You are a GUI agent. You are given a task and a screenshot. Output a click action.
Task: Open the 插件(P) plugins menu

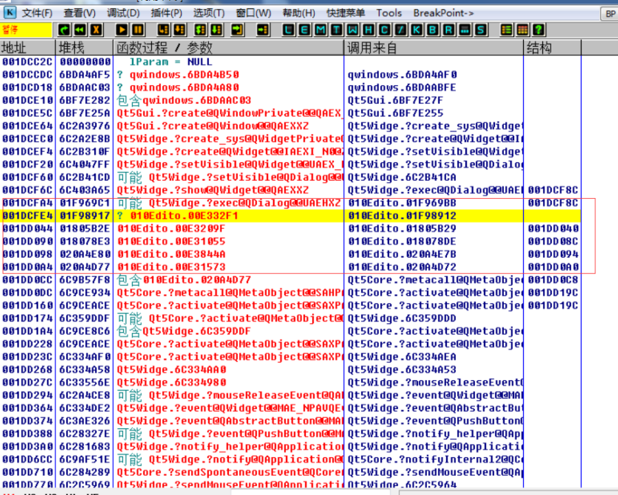pos(164,13)
